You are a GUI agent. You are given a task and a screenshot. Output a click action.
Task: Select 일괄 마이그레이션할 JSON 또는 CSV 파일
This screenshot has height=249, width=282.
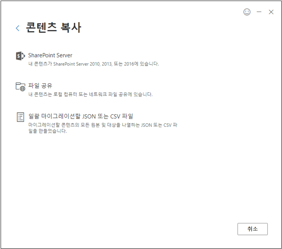tap(81, 116)
